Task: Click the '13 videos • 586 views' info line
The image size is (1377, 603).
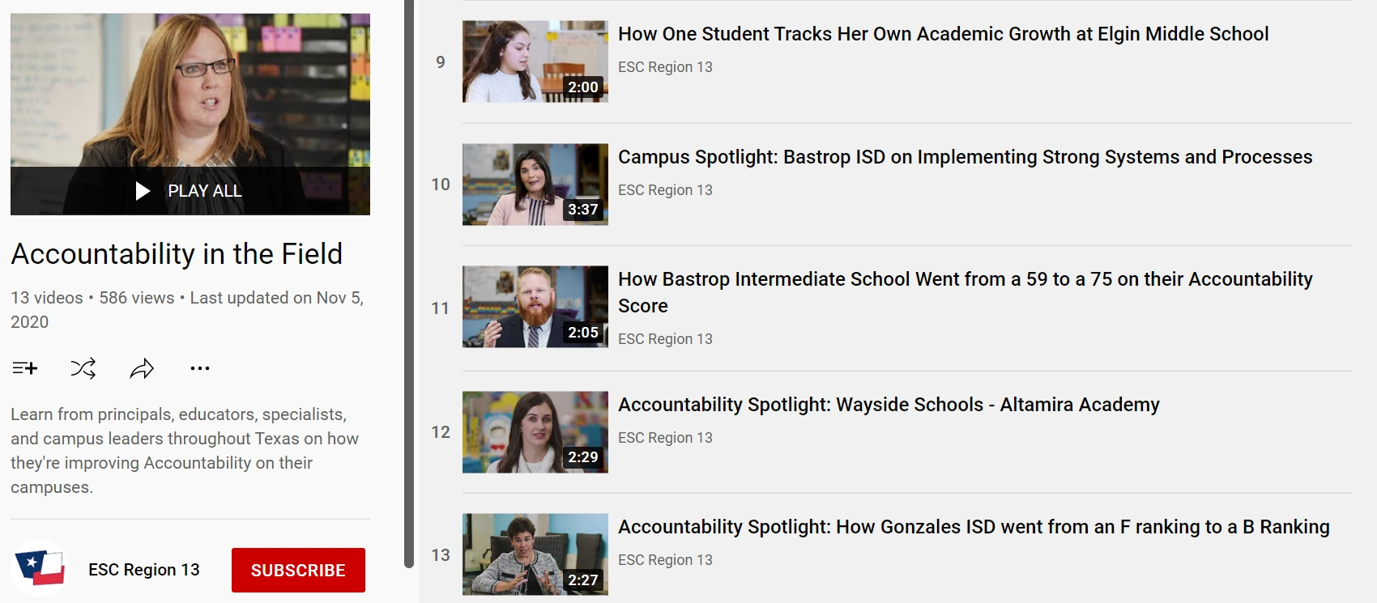Action: (187, 310)
